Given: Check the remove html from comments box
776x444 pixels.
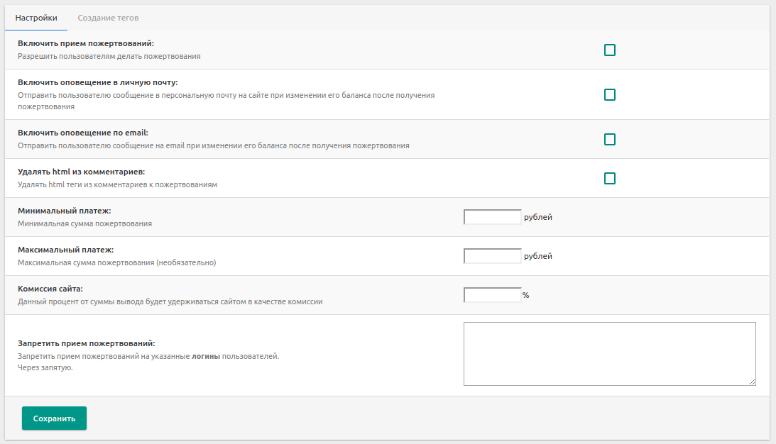Looking at the screenshot, I should click(609, 178).
